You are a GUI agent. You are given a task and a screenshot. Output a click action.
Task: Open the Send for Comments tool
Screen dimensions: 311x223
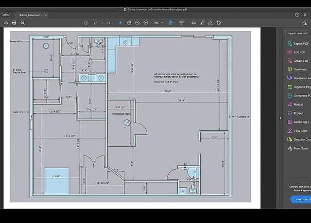pyautogui.click(x=299, y=139)
